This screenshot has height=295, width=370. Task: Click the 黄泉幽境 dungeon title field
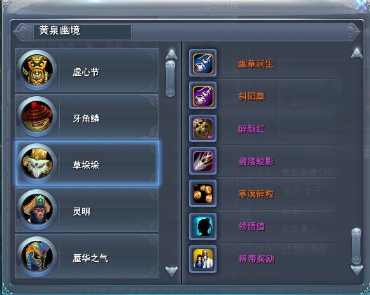point(82,31)
